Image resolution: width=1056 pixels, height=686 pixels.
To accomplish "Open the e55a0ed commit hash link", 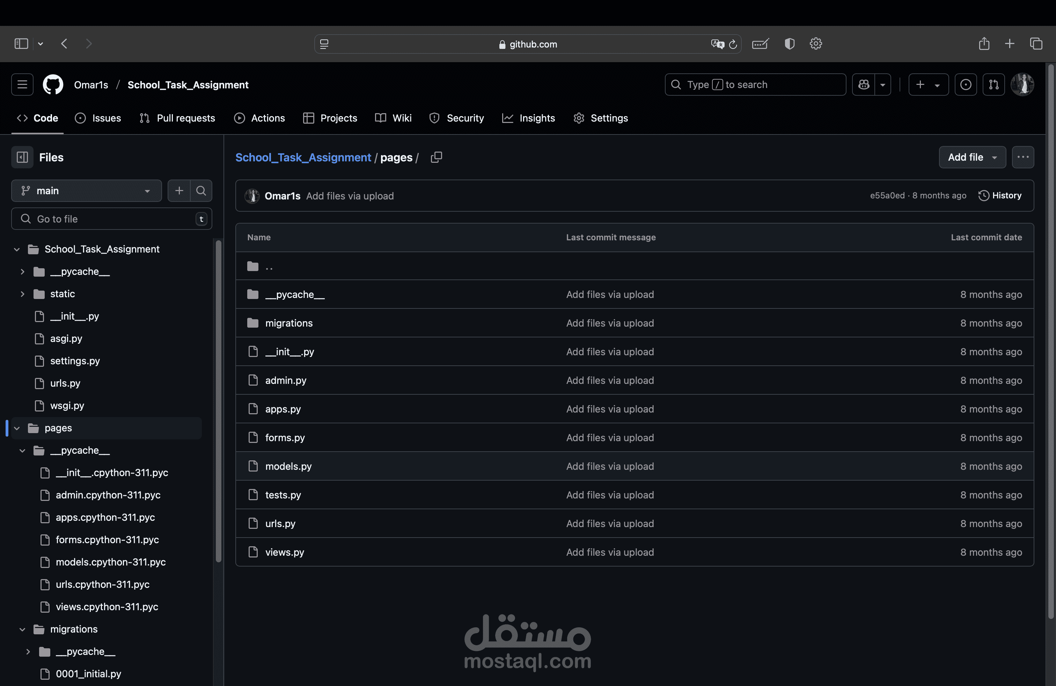I will (887, 195).
